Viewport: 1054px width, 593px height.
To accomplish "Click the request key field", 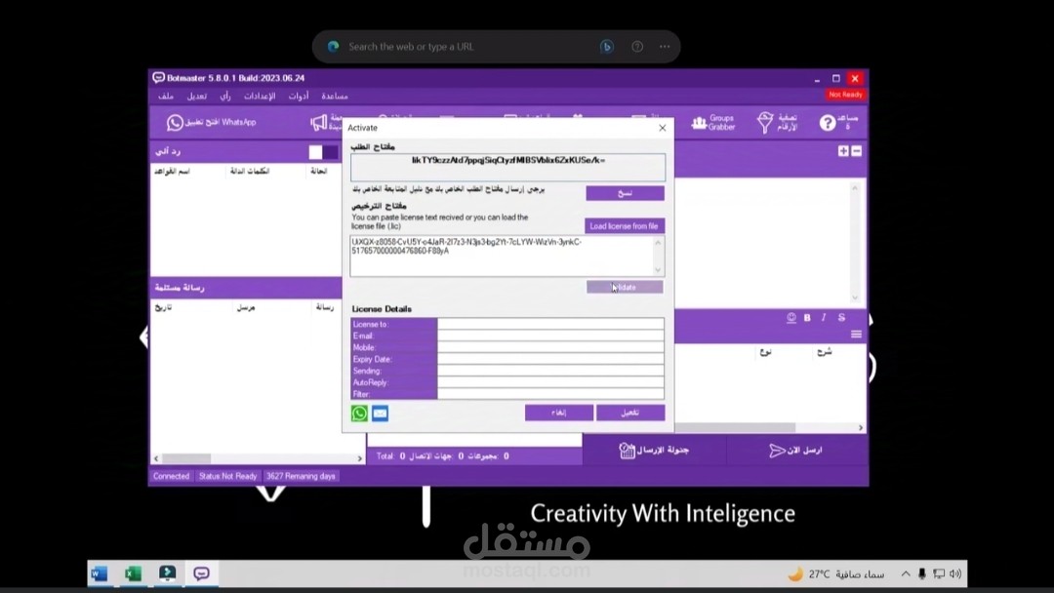I will (507, 167).
